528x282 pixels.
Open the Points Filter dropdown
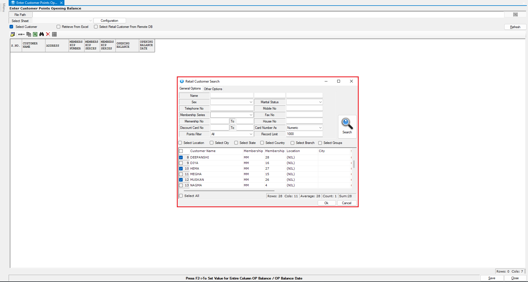pos(251,134)
